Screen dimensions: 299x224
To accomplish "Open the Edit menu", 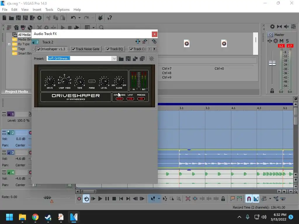I will point(14,10).
